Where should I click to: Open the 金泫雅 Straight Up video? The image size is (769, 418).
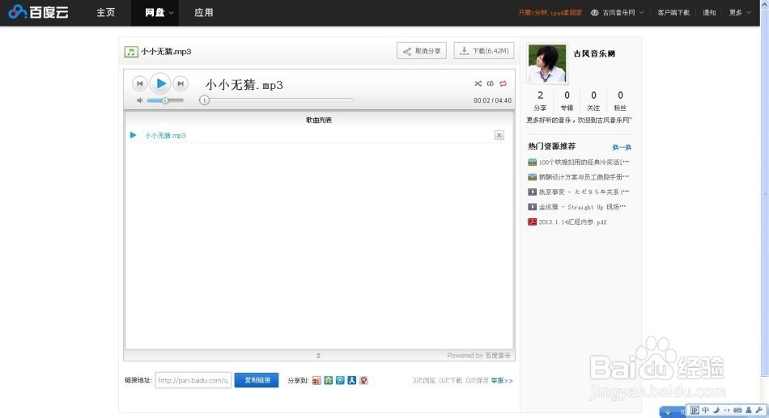click(x=582, y=207)
